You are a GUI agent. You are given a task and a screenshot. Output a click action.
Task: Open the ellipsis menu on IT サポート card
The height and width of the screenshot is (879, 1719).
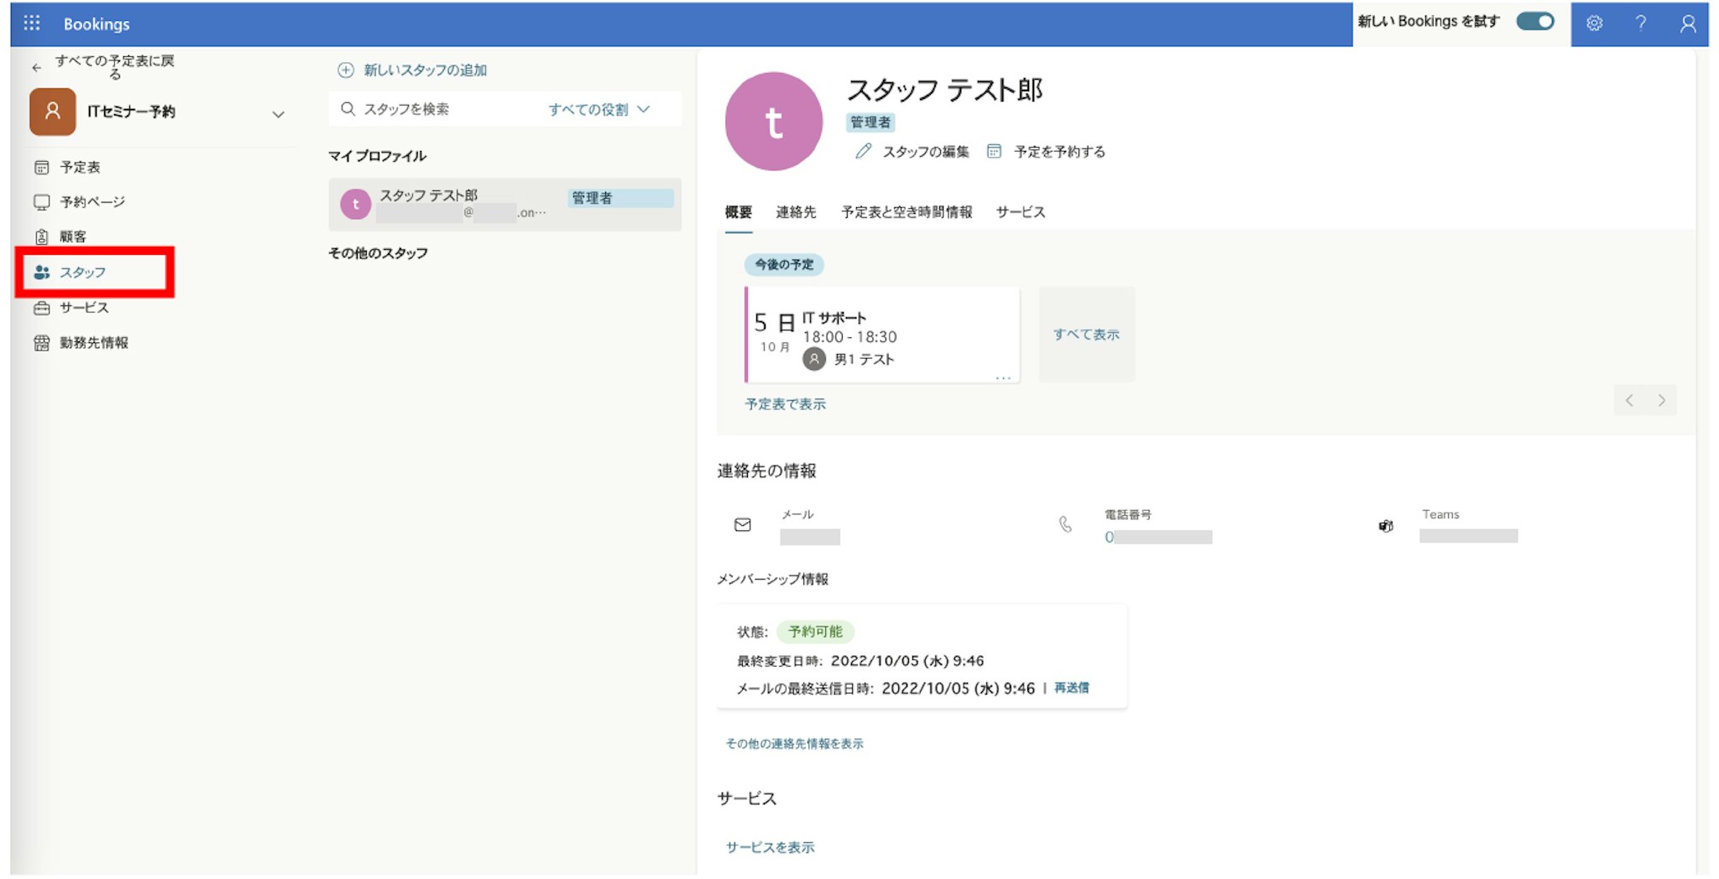coord(1002,378)
